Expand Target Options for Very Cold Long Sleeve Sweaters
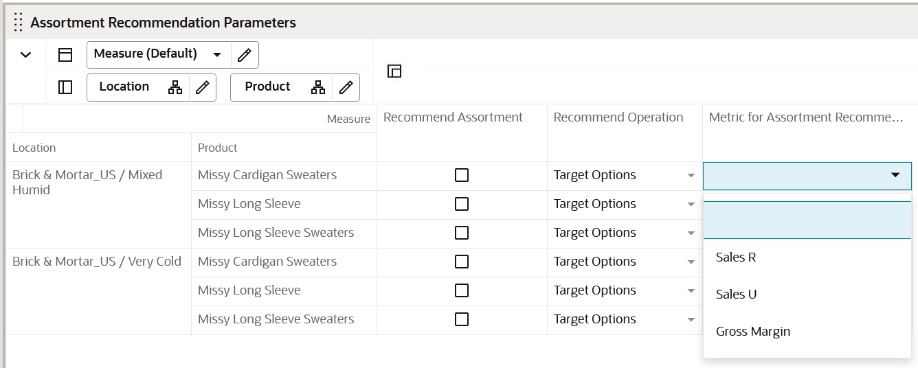This screenshot has width=918, height=368. tap(691, 319)
